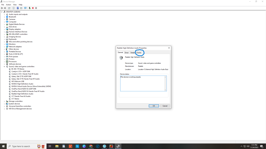This screenshot has height=149, width=266.
Task: Click the Location 0 (Internal High Definition Audio Bus) value
Action: (x=153, y=69)
